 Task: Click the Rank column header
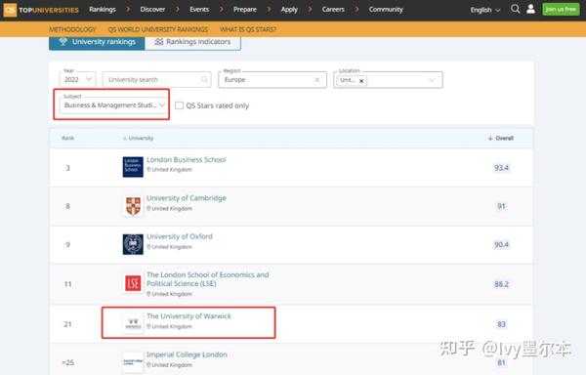pyautogui.click(x=68, y=139)
